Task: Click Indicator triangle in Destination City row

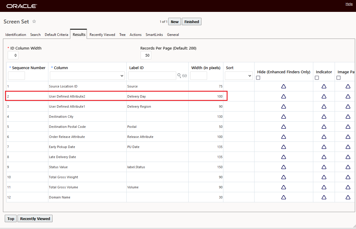Action: 324,117
